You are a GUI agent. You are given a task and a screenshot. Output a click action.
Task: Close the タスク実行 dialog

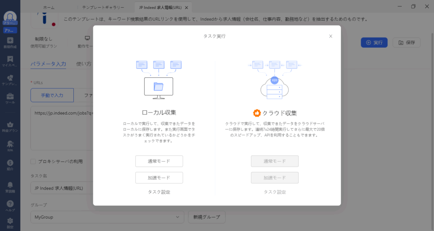click(x=331, y=36)
